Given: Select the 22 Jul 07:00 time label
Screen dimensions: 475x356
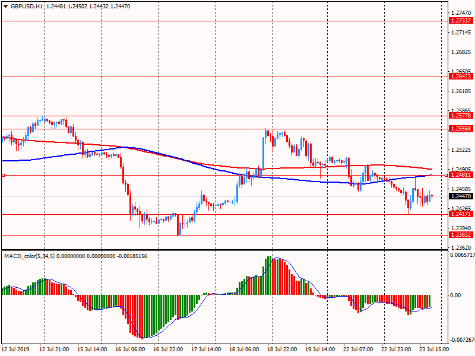Looking at the screenshot, I should tap(358, 349).
